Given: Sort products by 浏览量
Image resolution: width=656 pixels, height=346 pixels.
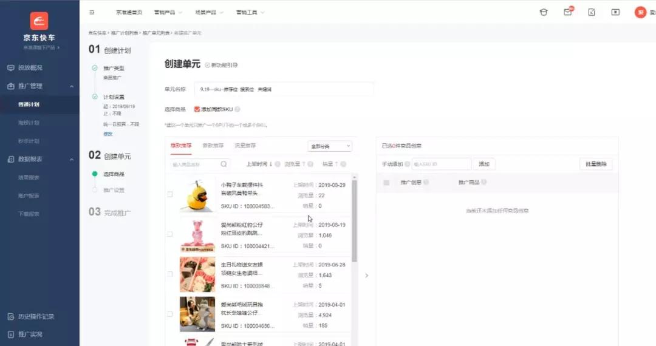Looking at the screenshot, I should coord(295,165).
